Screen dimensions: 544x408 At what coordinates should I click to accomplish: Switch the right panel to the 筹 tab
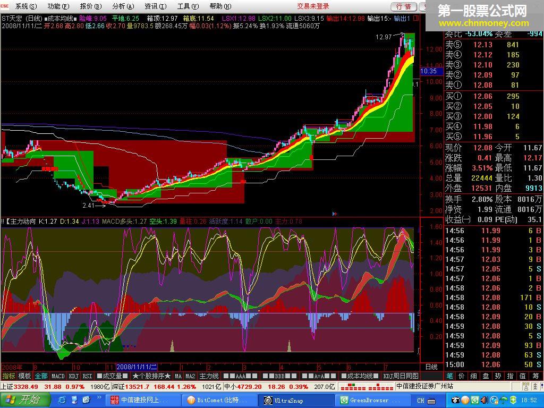pos(535,376)
